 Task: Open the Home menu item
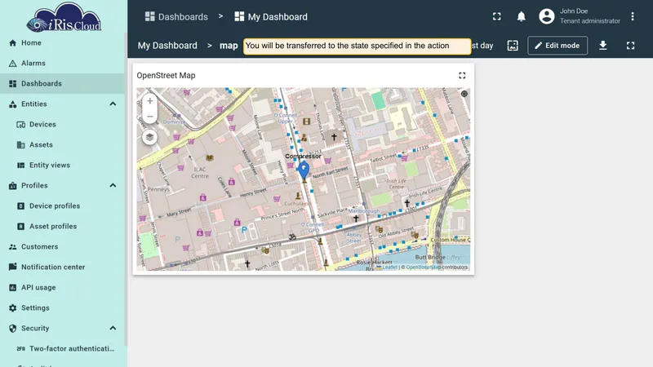[x=63, y=43]
